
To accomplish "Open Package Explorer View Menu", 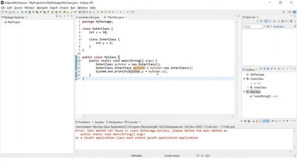I will [65, 17].
